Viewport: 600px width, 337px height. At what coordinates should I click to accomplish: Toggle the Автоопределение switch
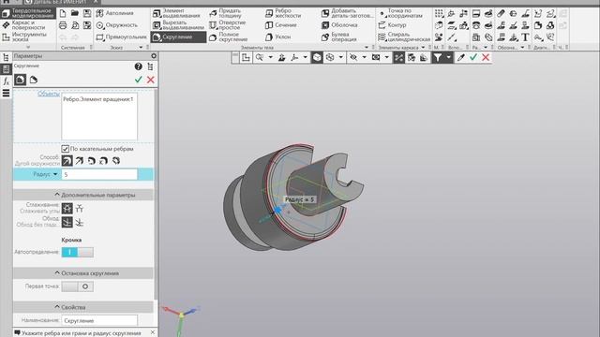77,252
